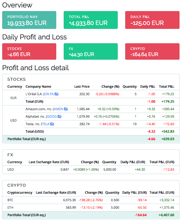Open the TSLA ticker link
The width and height of the screenshot is (182, 222).
(x=46, y=124)
